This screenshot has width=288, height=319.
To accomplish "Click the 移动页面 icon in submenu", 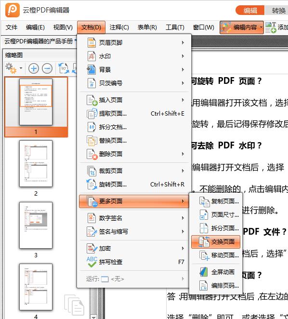I will pos(204,255).
